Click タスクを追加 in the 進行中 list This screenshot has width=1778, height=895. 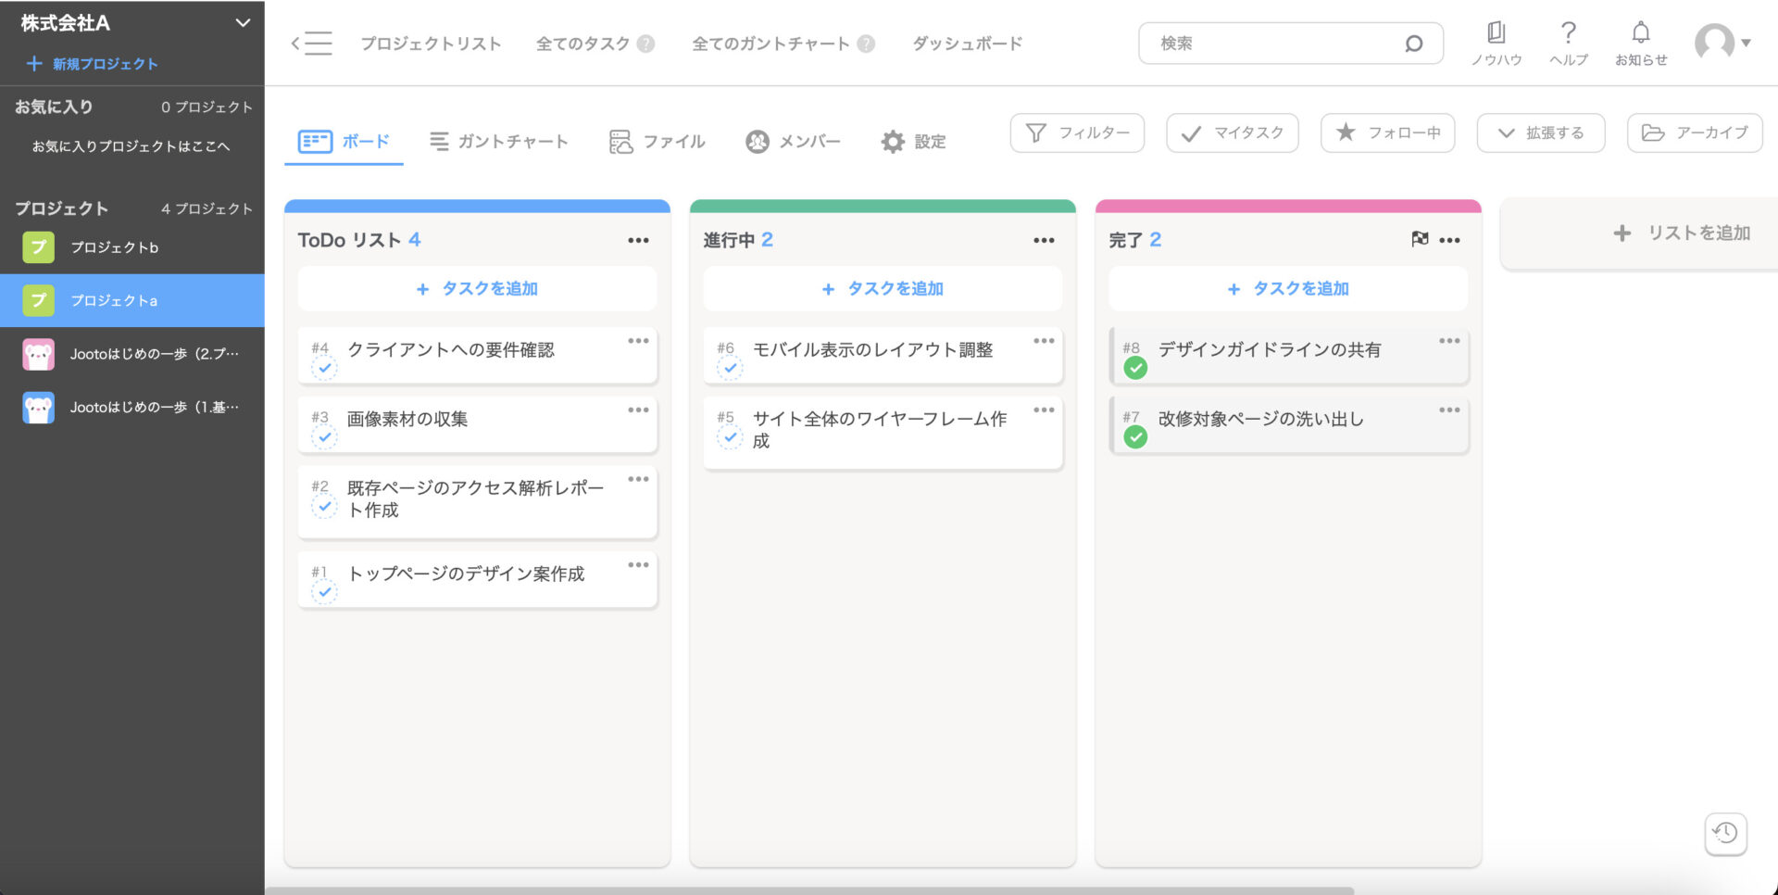[882, 288]
